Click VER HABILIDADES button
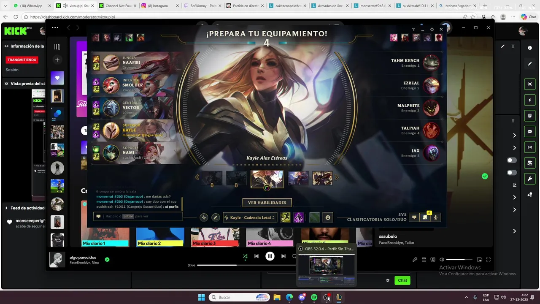 point(267,203)
